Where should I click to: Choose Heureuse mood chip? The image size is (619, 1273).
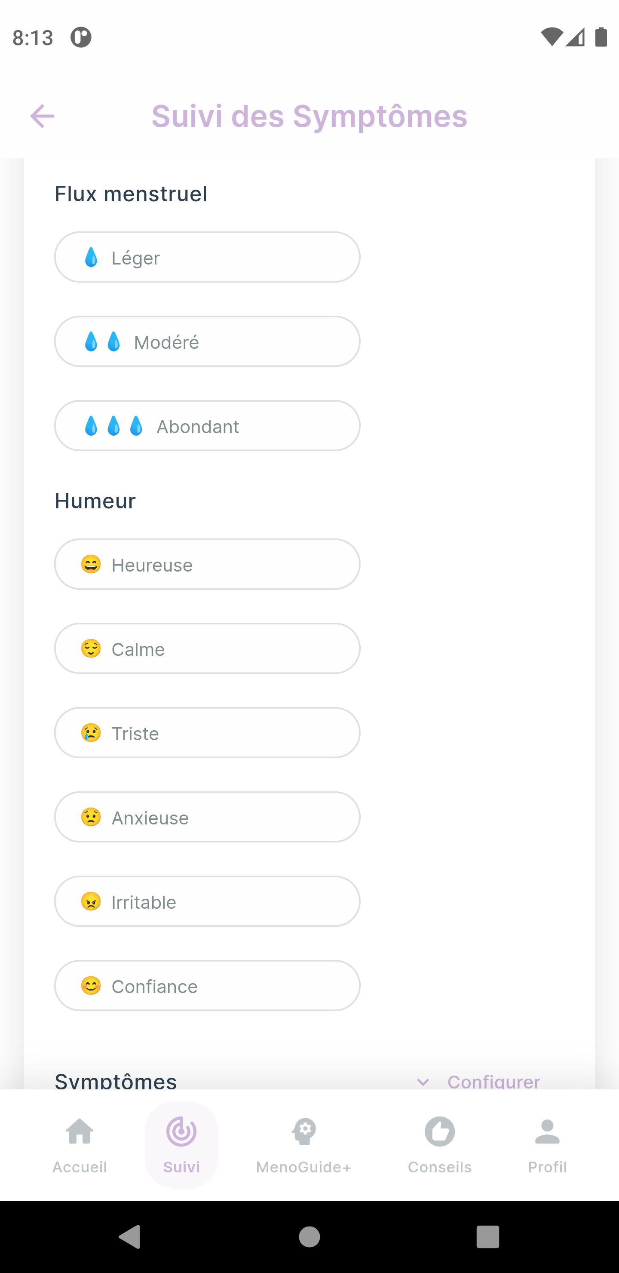207,564
